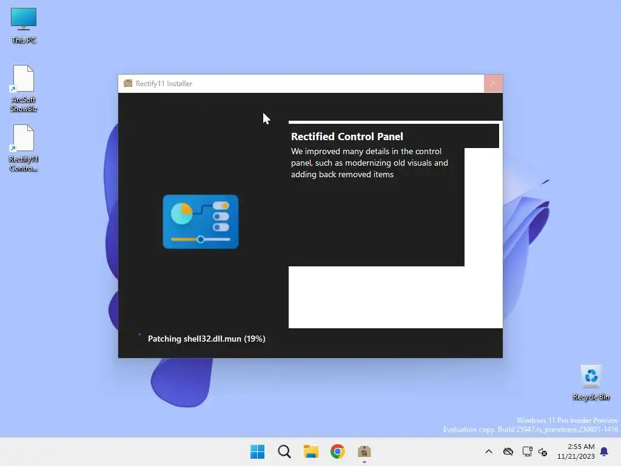Image resolution: width=621 pixels, height=466 pixels.
Task: Select the Rectify11 Control Center desktop shortcut
Action: (x=24, y=148)
